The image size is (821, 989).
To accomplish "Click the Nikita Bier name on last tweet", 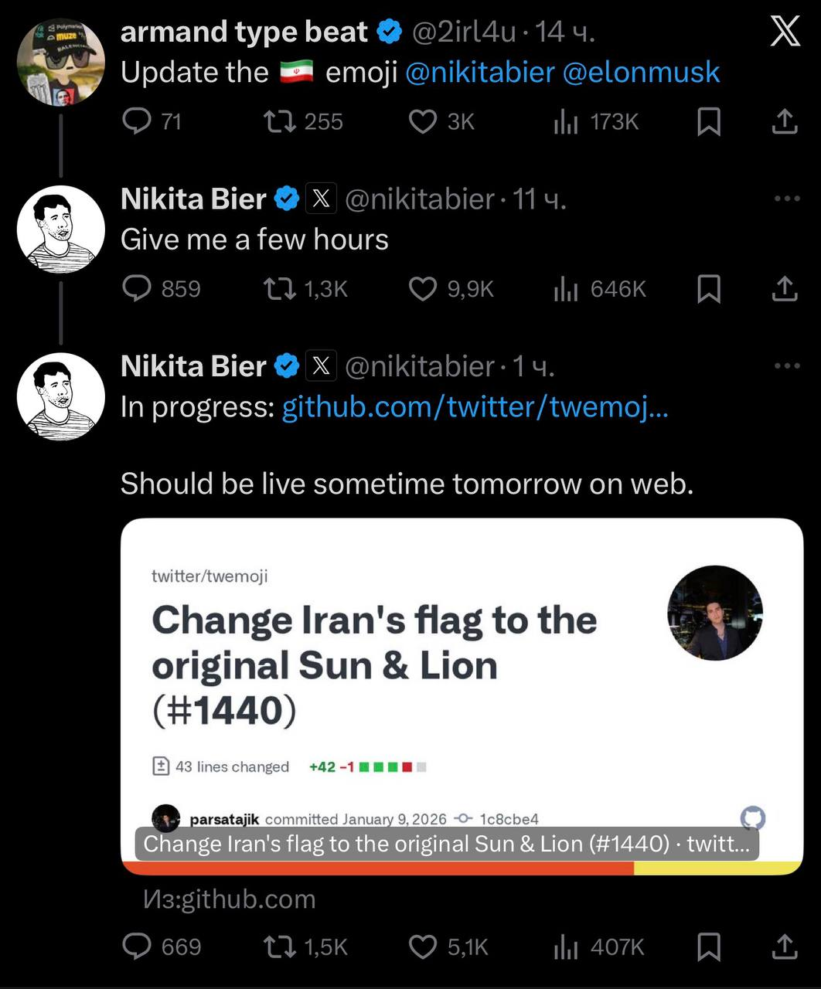I will (193, 365).
